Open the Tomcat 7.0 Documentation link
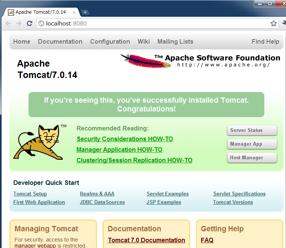286x248 pixels. click(146, 240)
